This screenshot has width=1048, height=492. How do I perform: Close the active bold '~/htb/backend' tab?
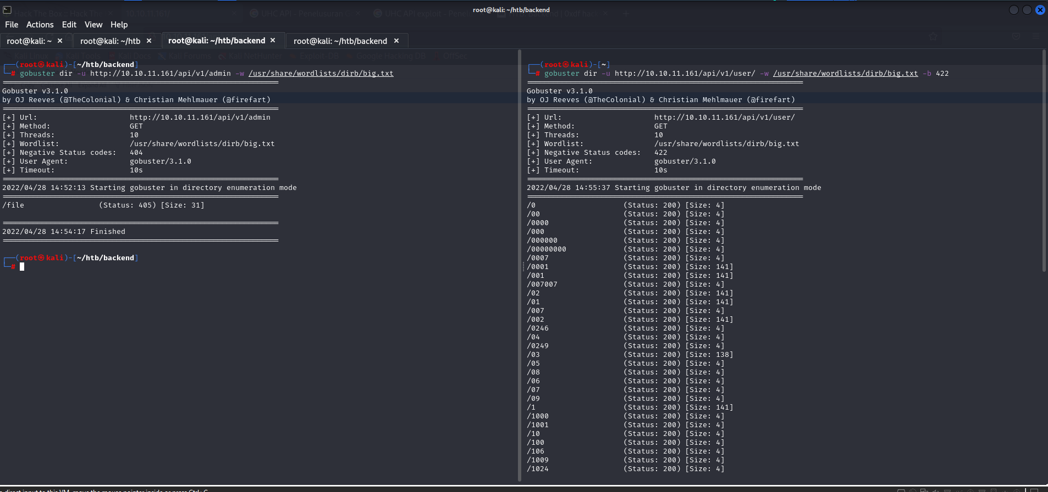pyautogui.click(x=273, y=40)
